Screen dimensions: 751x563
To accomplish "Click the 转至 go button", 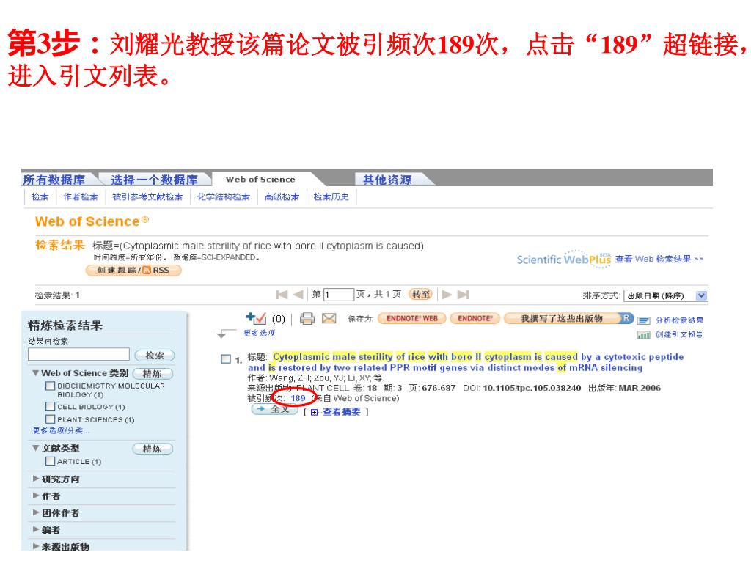I will [x=420, y=295].
